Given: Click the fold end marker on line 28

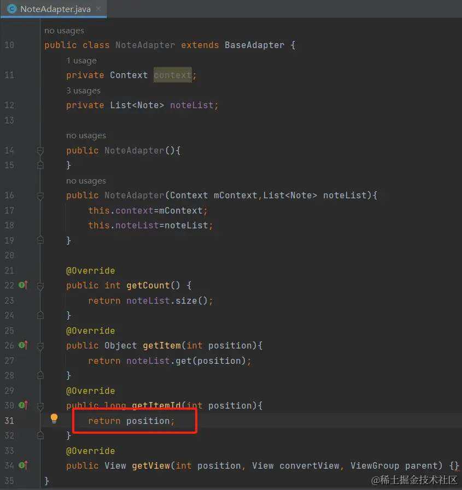Looking at the screenshot, I should pos(40,375).
